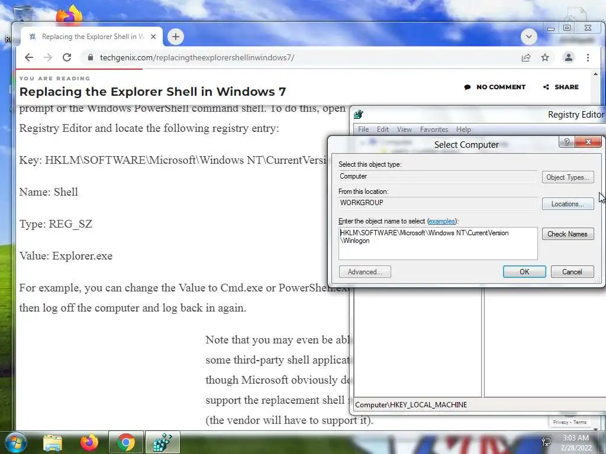606x454 pixels.
Task: Click the NO COMMENT link
Action: [x=495, y=87]
